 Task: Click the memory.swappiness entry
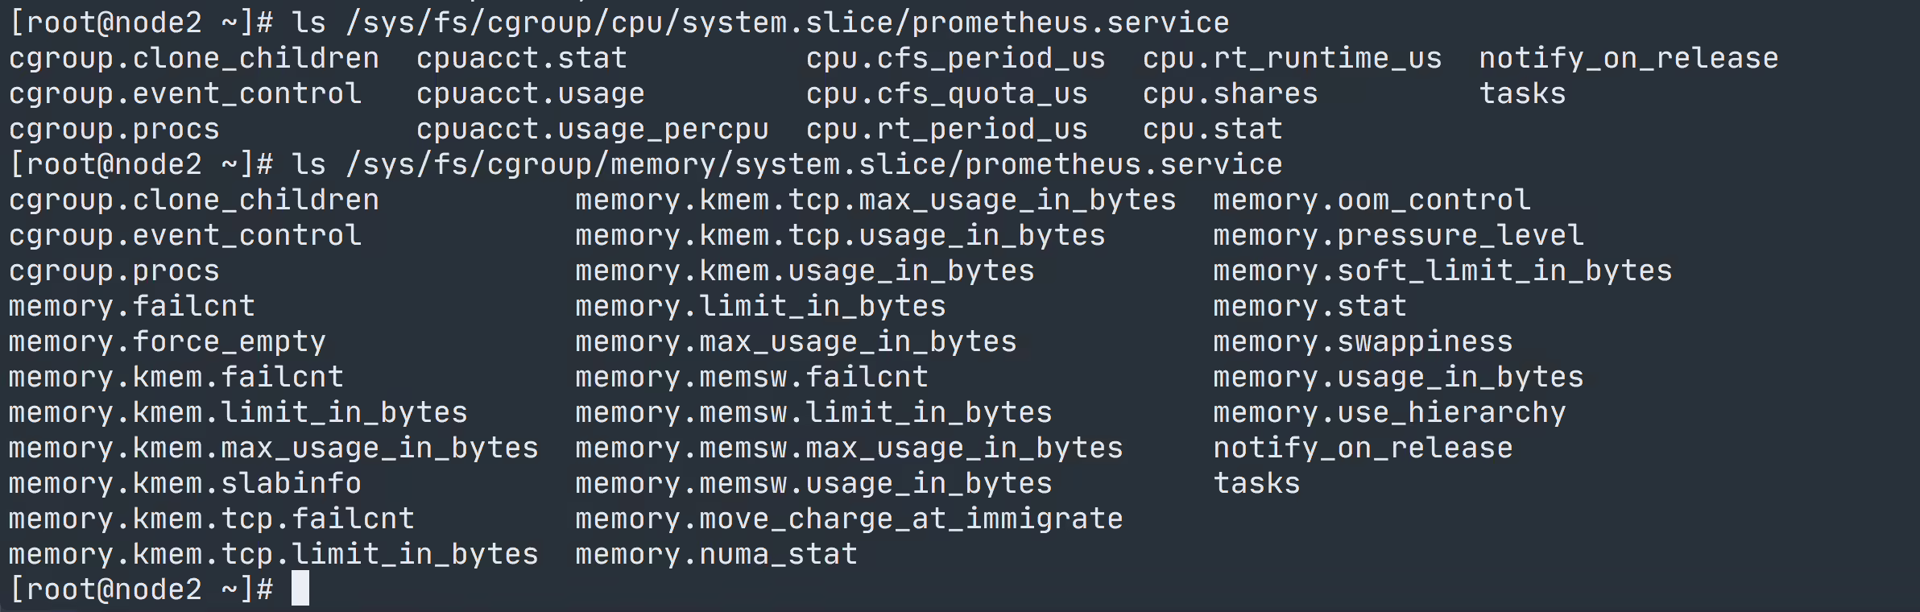point(1363,342)
